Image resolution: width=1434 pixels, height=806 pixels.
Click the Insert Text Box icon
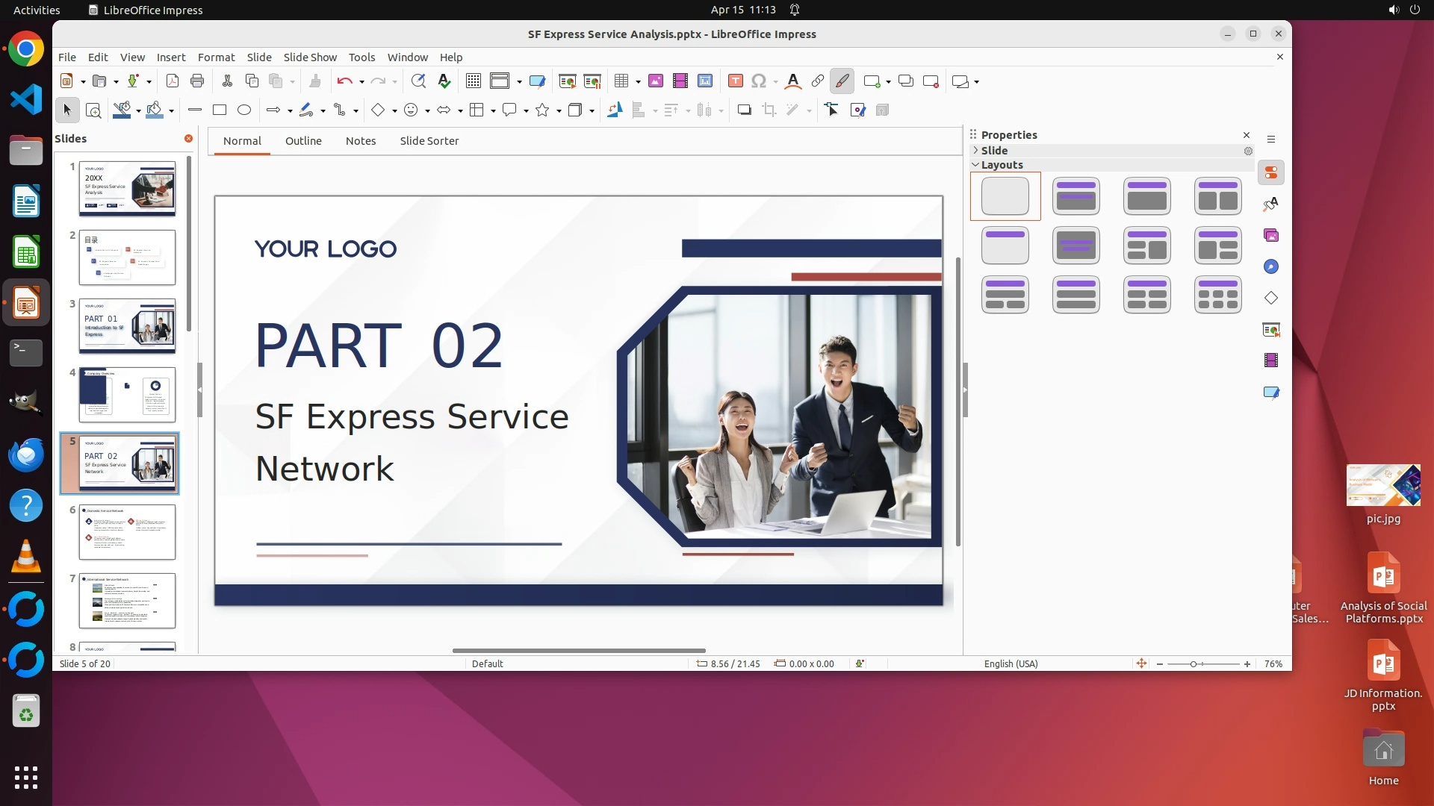736,81
